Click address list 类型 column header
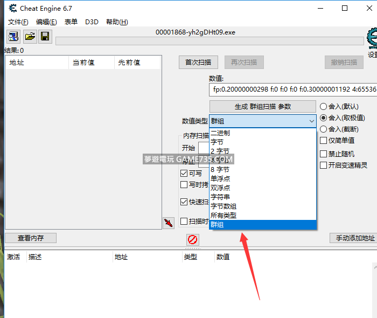The width and height of the screenshot is (377, 318). [x=198, y=257]
